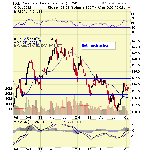The width and height of the screenshot is (145, 152).
Task: Click the Close 128.68 value in header
Action: point(58,8)
